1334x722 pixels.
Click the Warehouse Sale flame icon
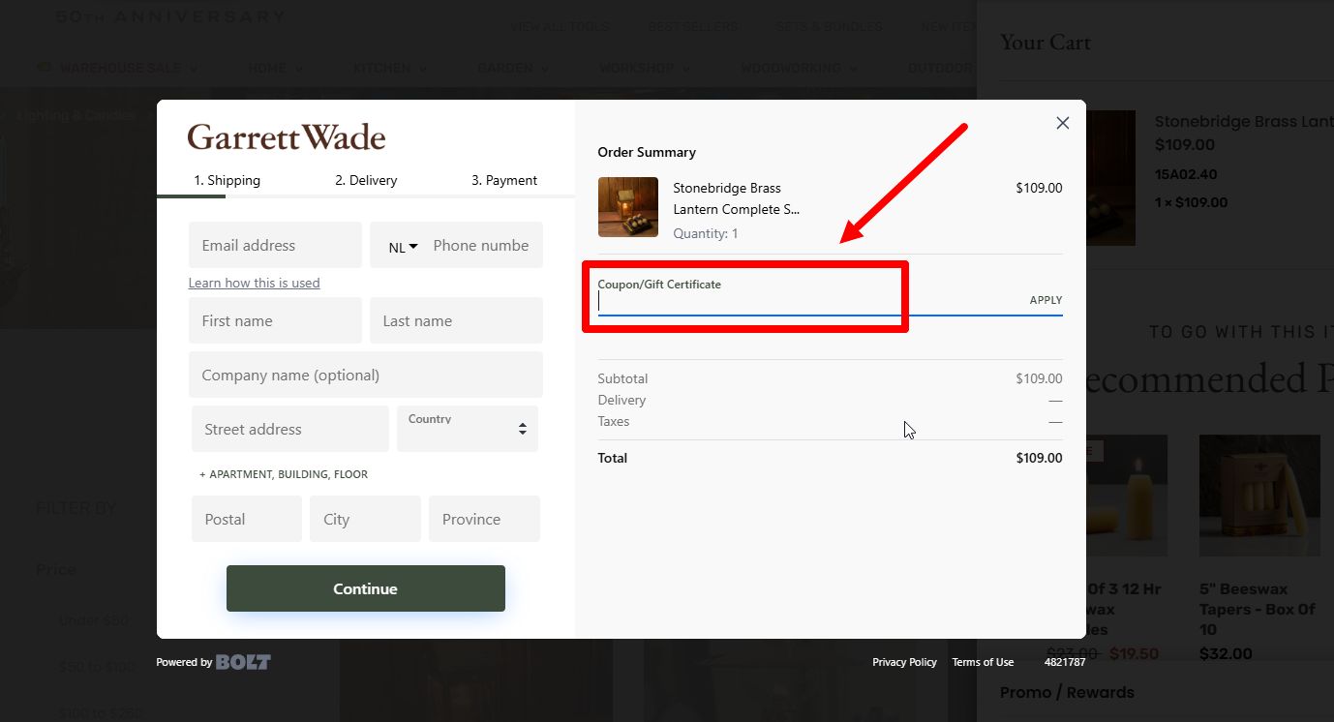point(44,68)
